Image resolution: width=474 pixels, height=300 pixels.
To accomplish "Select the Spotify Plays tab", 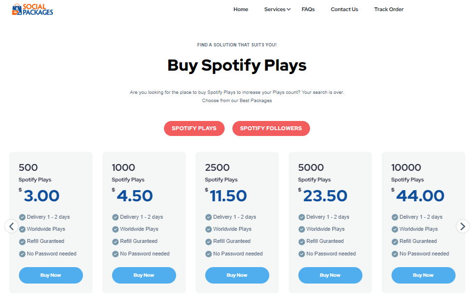I will tap(194, 128).
